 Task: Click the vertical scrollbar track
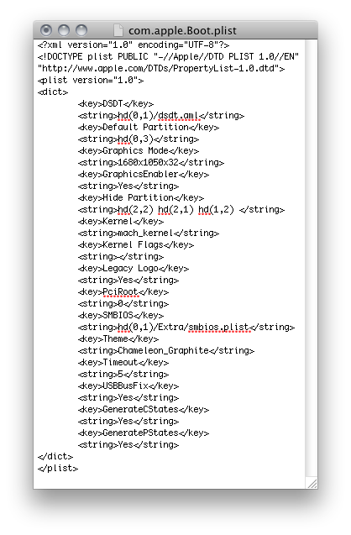point(312,259)
